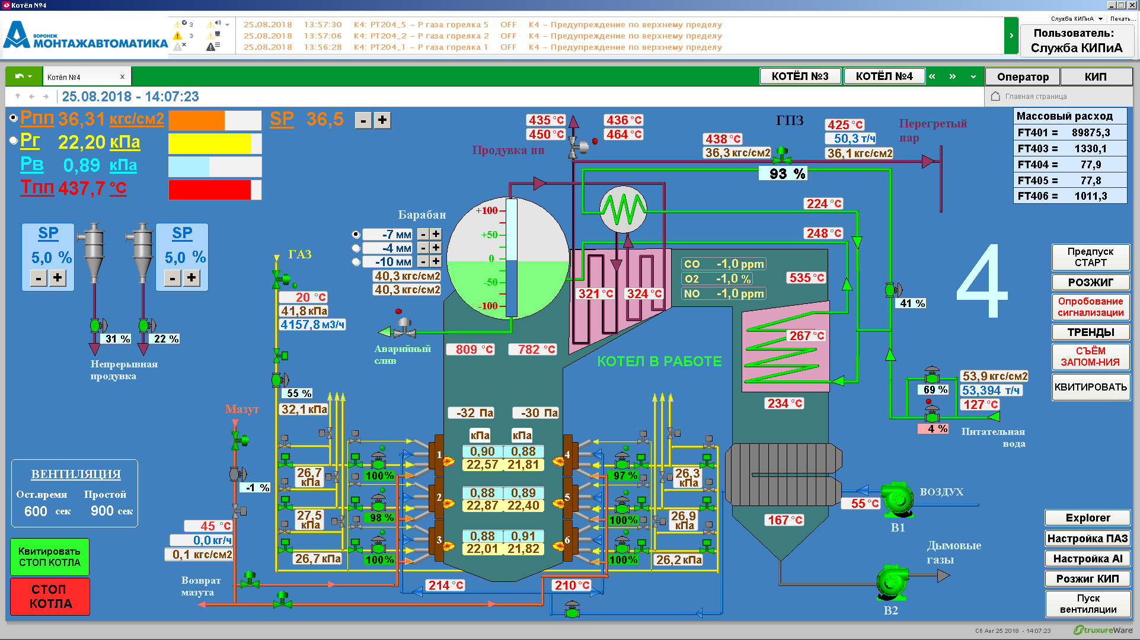Click the orange Рпп pressure bar indicator
The height and width of the screenshot is (640, 1140).
click(215, 120)
